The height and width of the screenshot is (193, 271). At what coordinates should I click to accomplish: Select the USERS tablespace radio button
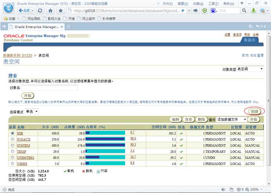coord(13,164)
